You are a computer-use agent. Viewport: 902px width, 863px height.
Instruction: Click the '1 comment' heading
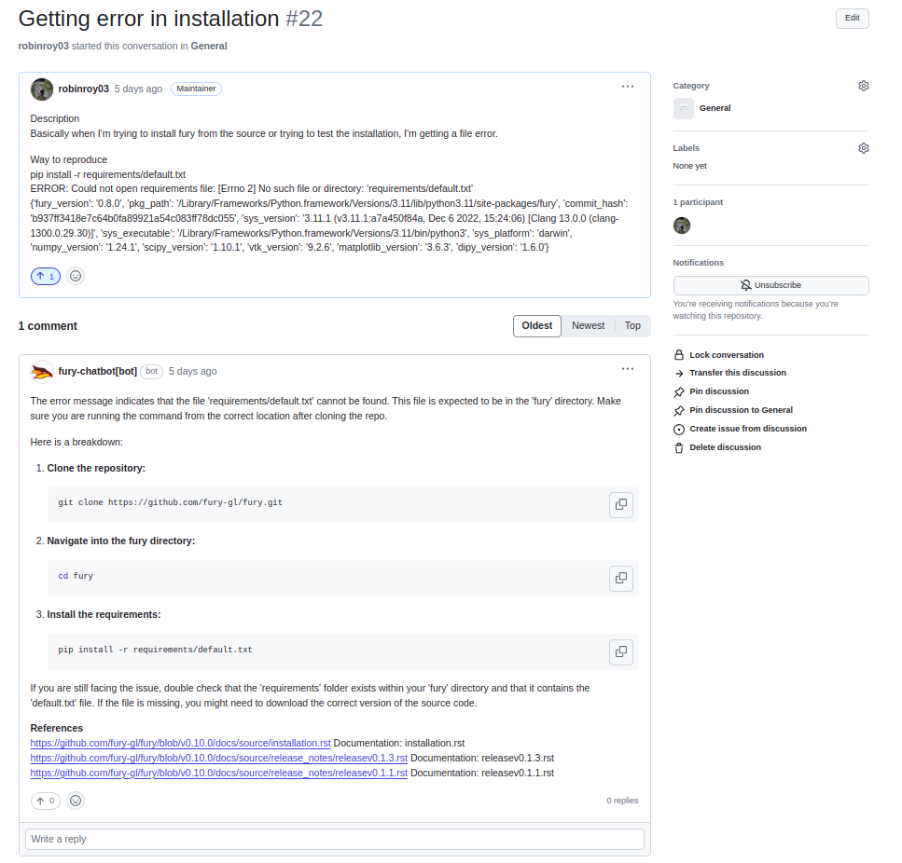pyautogui.click(x=48, y=326)
